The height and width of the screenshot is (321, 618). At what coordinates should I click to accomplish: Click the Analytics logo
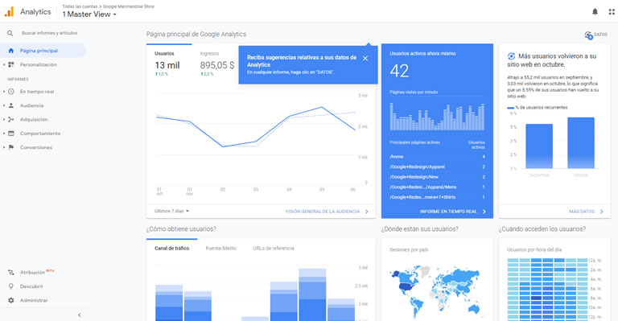point(9,12)
